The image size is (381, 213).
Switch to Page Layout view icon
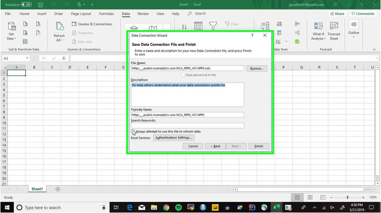[310, 198]
